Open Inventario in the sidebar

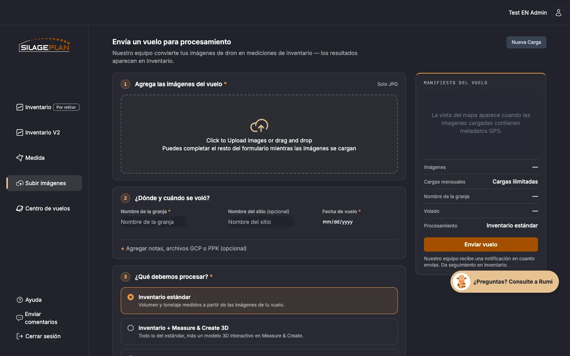coord(44,107)
